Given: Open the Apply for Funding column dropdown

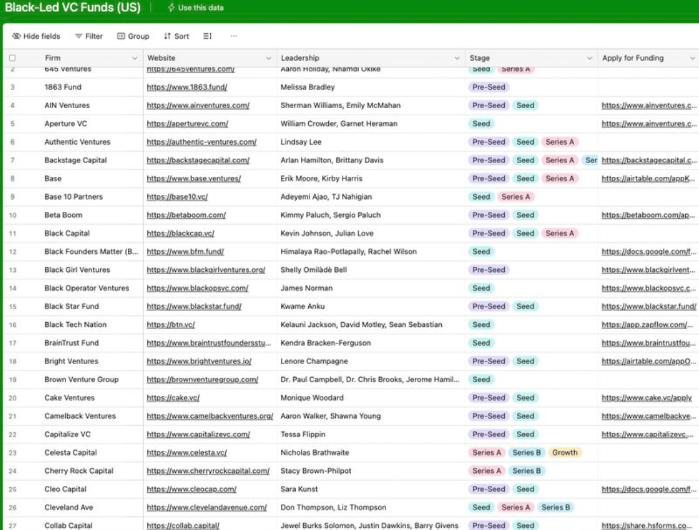Looking at the screenshot, I should pyautogui.click(x=692, y=58).
